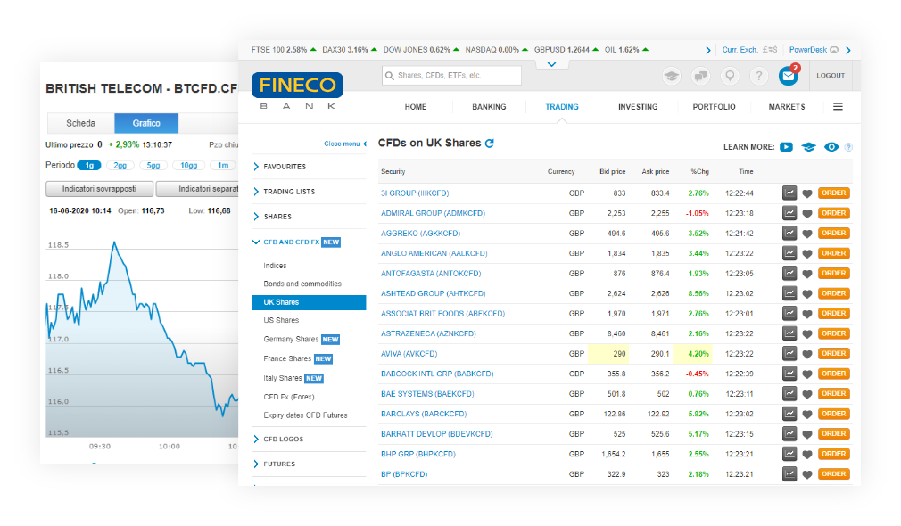Select the 1g period option
The image size is (901, 526).
[89, 166]
